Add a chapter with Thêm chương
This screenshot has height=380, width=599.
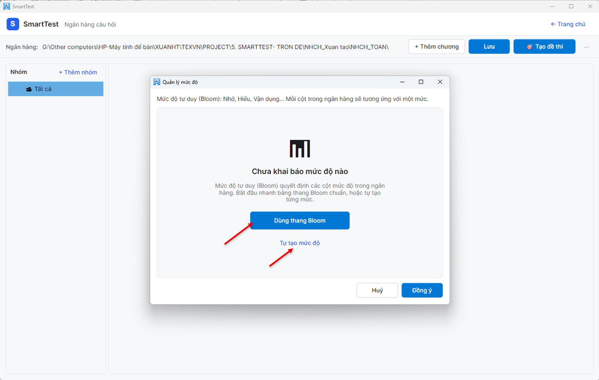pyautogui.click(x=437, y=47)
